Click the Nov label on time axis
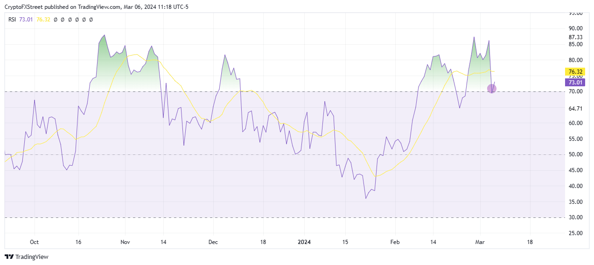Viewport: 594px width, 265px height. (x=125, y=243)
